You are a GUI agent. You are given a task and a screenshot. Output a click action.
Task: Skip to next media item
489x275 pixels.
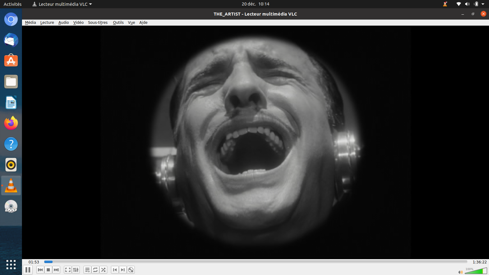(x=56, y=270)
